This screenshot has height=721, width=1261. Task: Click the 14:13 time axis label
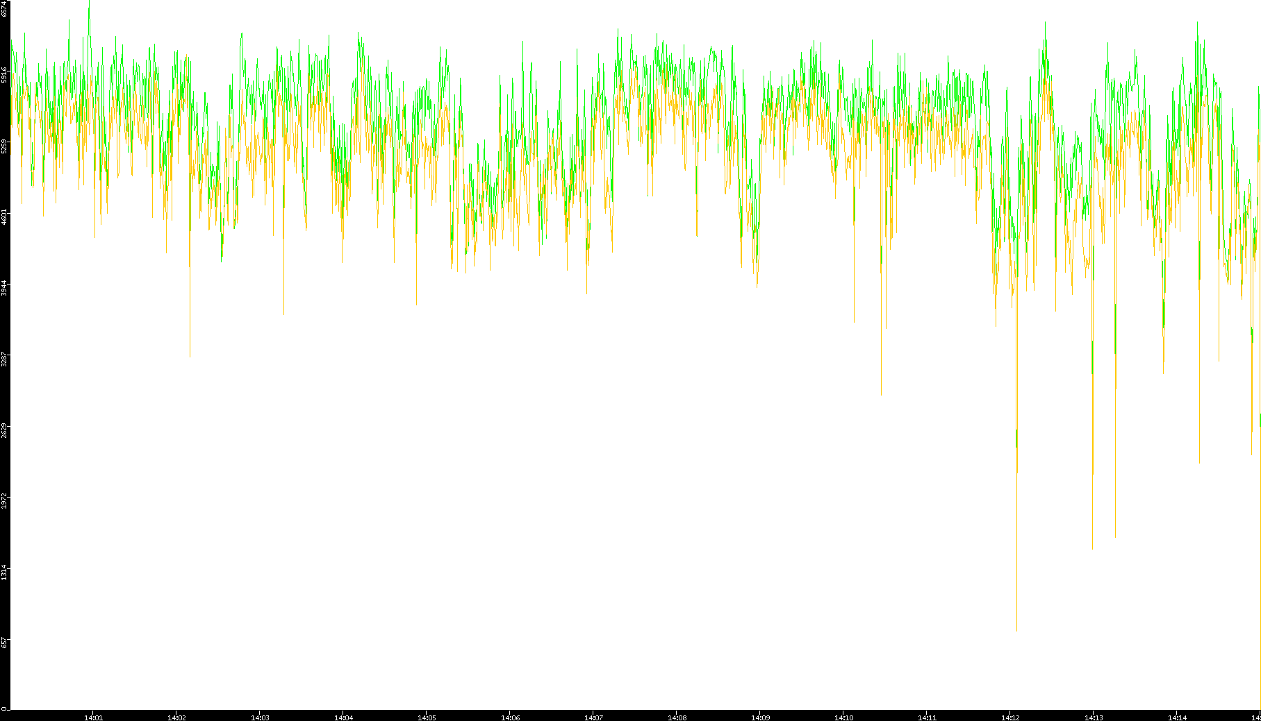[x=1094, y=718]
